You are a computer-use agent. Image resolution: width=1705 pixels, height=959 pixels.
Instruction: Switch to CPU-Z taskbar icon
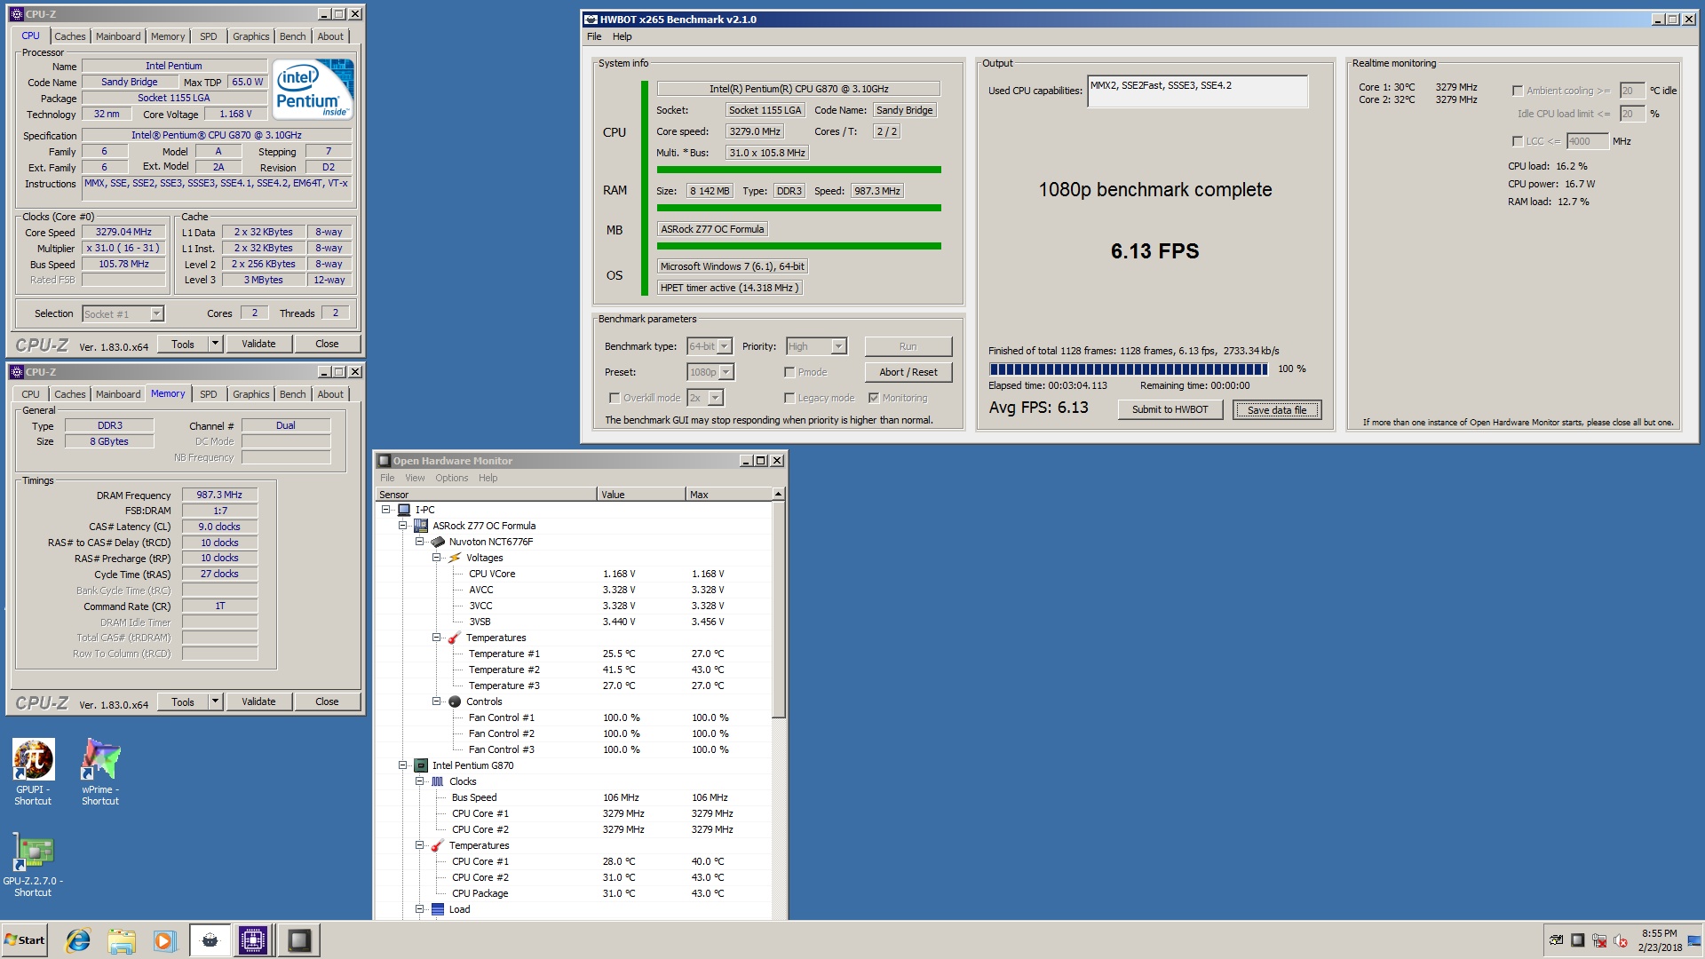(253, 940)
